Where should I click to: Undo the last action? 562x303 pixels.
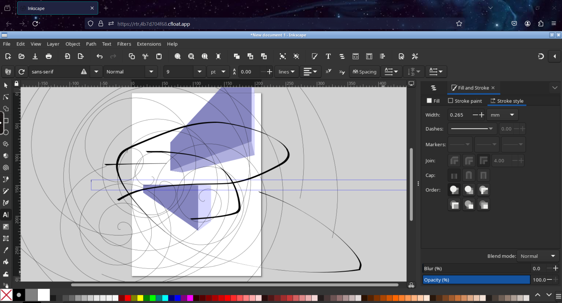pyautogui.click(x=100, y=56)
